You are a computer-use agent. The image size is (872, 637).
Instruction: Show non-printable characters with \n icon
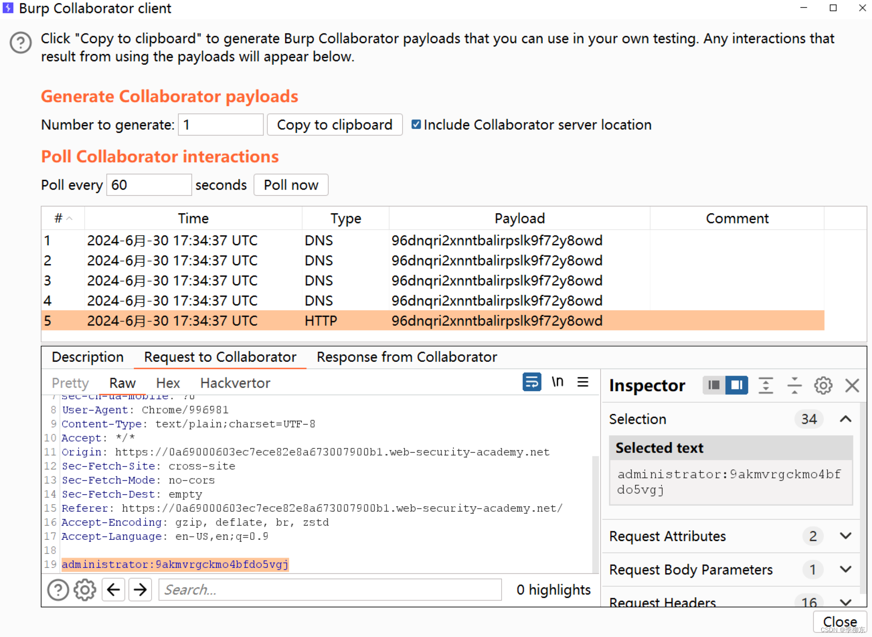pos(558,382)
